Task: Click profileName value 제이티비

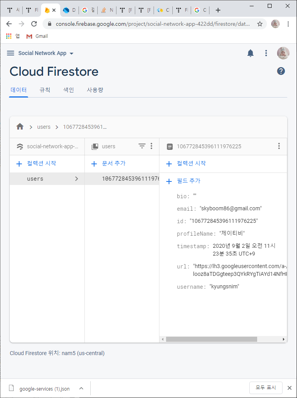Action: click(232, 233)
